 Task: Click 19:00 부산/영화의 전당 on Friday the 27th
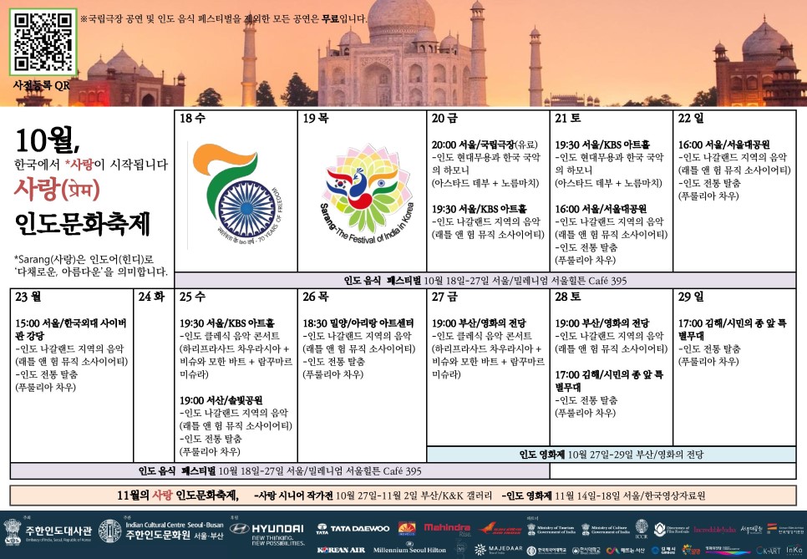[x=479, y=323]
